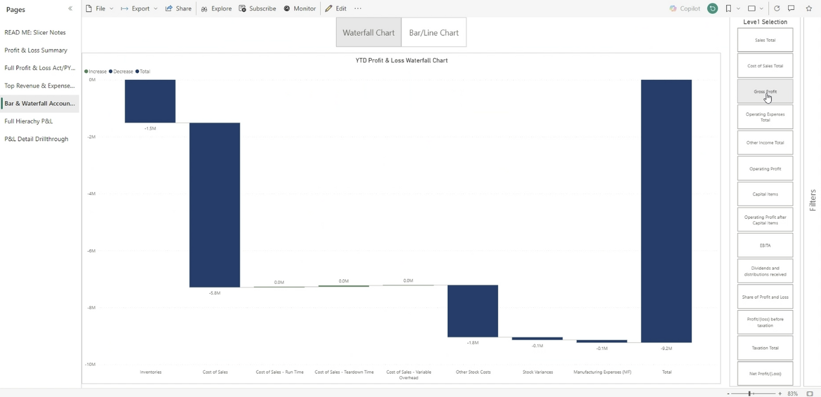Select the Share of Profit and Loss tile

pyautogui.click(x=765, y=297)
